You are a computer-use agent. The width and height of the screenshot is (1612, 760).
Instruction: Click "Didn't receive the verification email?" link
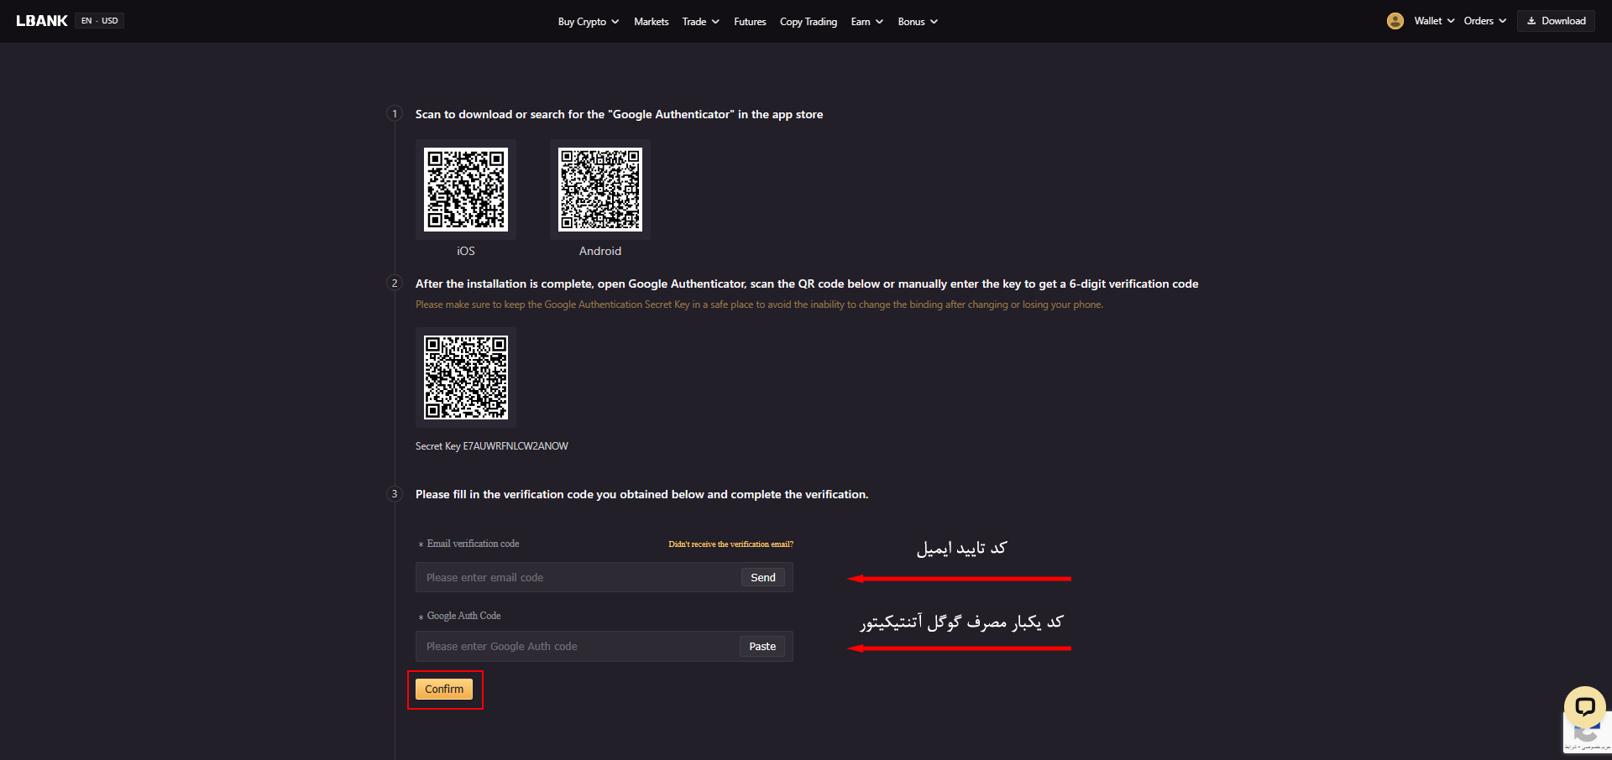click(x=730, y=544)
